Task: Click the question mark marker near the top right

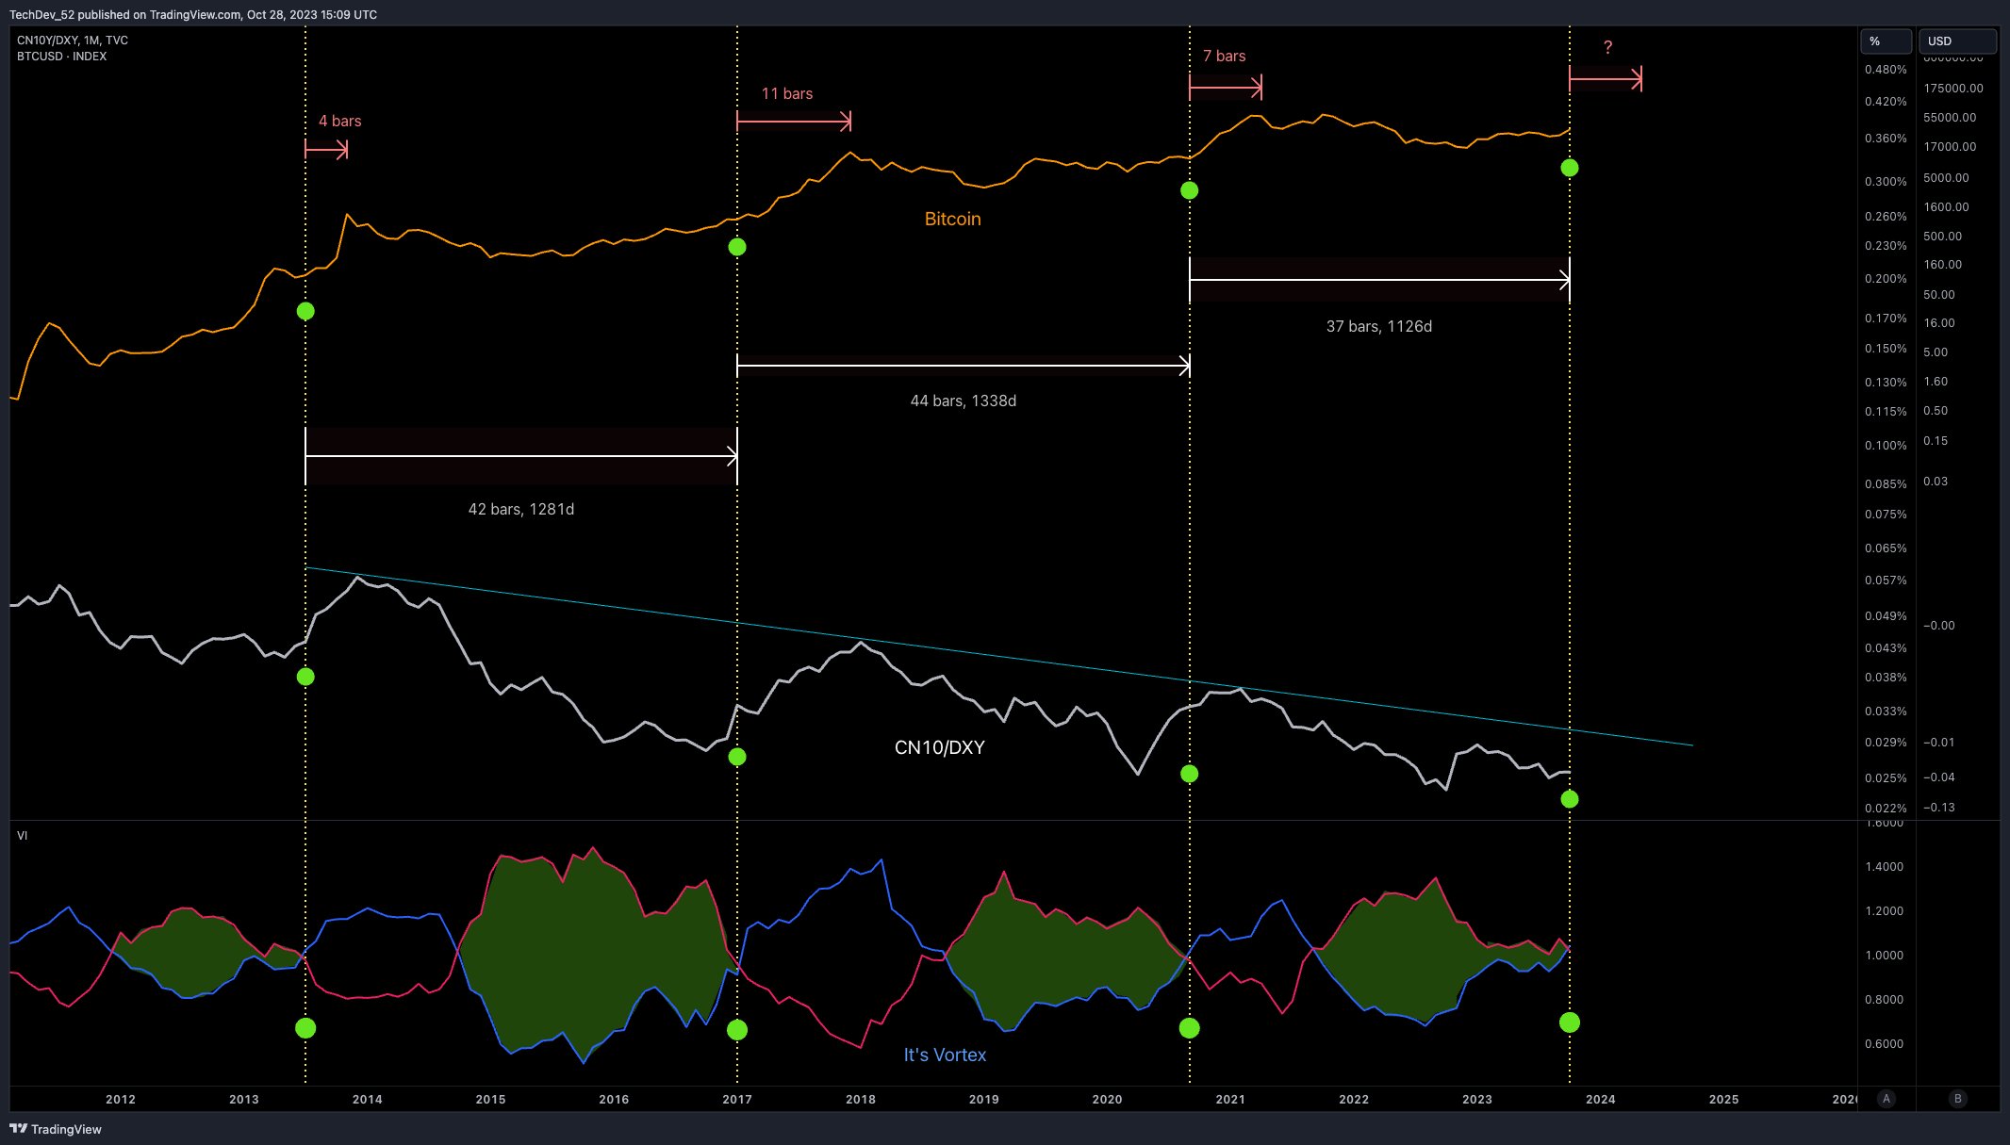Action: (x=1607, y=45)
